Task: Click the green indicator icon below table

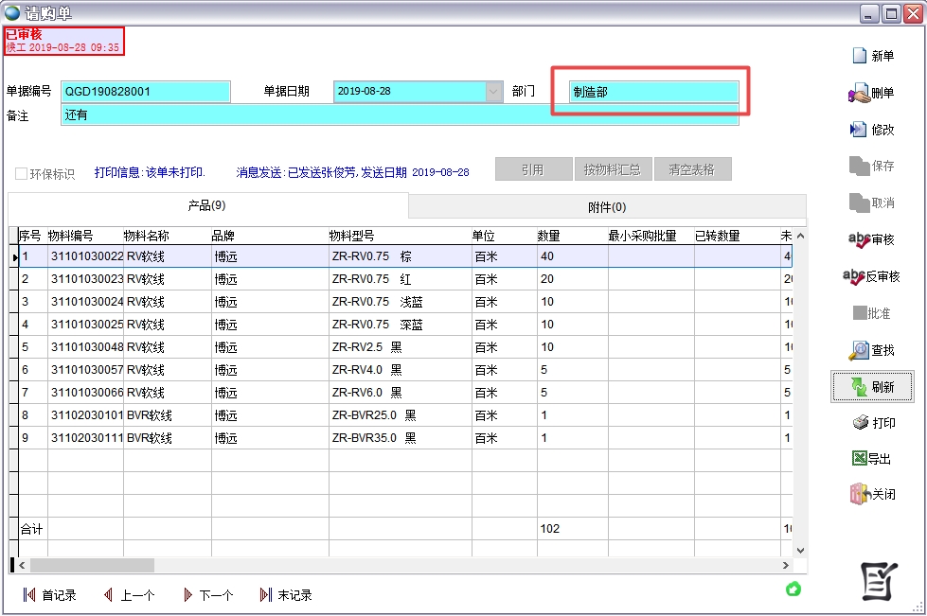Action: tap(793, 590)
